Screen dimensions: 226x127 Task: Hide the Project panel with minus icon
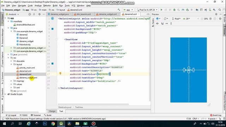[x=44, y=14]
